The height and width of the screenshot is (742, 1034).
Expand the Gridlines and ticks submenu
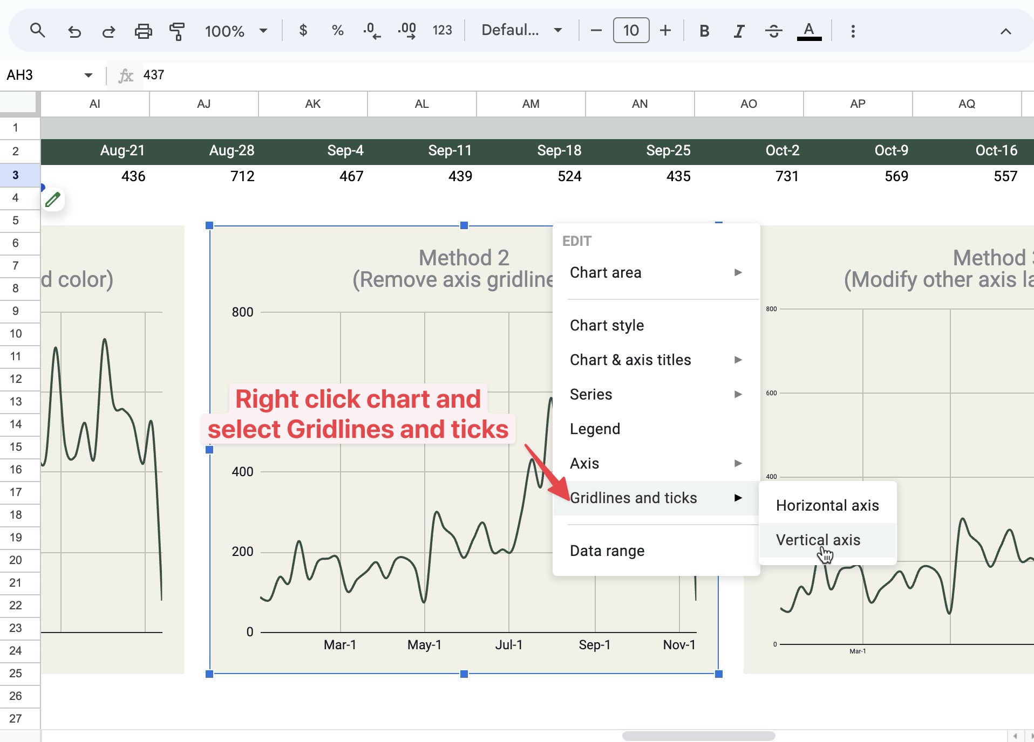pyautogui.click(x=633, y=498)
